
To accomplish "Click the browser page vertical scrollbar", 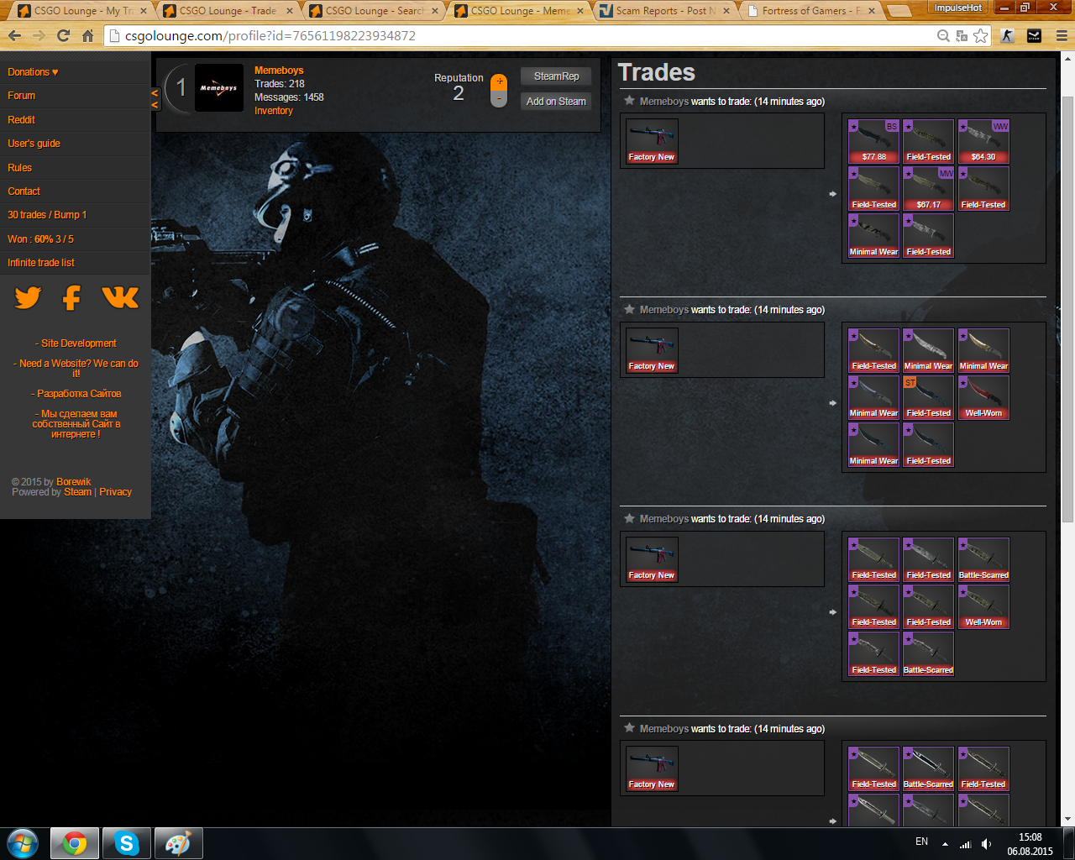I will (x=1067, y=311).
